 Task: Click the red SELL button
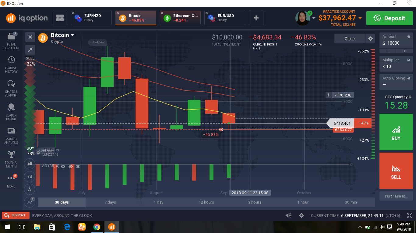pyautogui.click(x=396, y=171)
